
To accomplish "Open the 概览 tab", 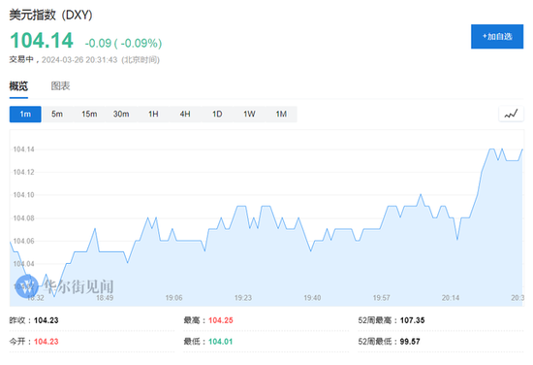I will point(18,86).
